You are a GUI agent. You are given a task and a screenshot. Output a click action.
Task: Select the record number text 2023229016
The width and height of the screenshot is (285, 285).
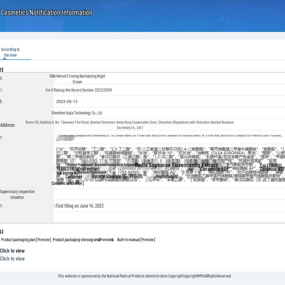[x=78, y=90]
